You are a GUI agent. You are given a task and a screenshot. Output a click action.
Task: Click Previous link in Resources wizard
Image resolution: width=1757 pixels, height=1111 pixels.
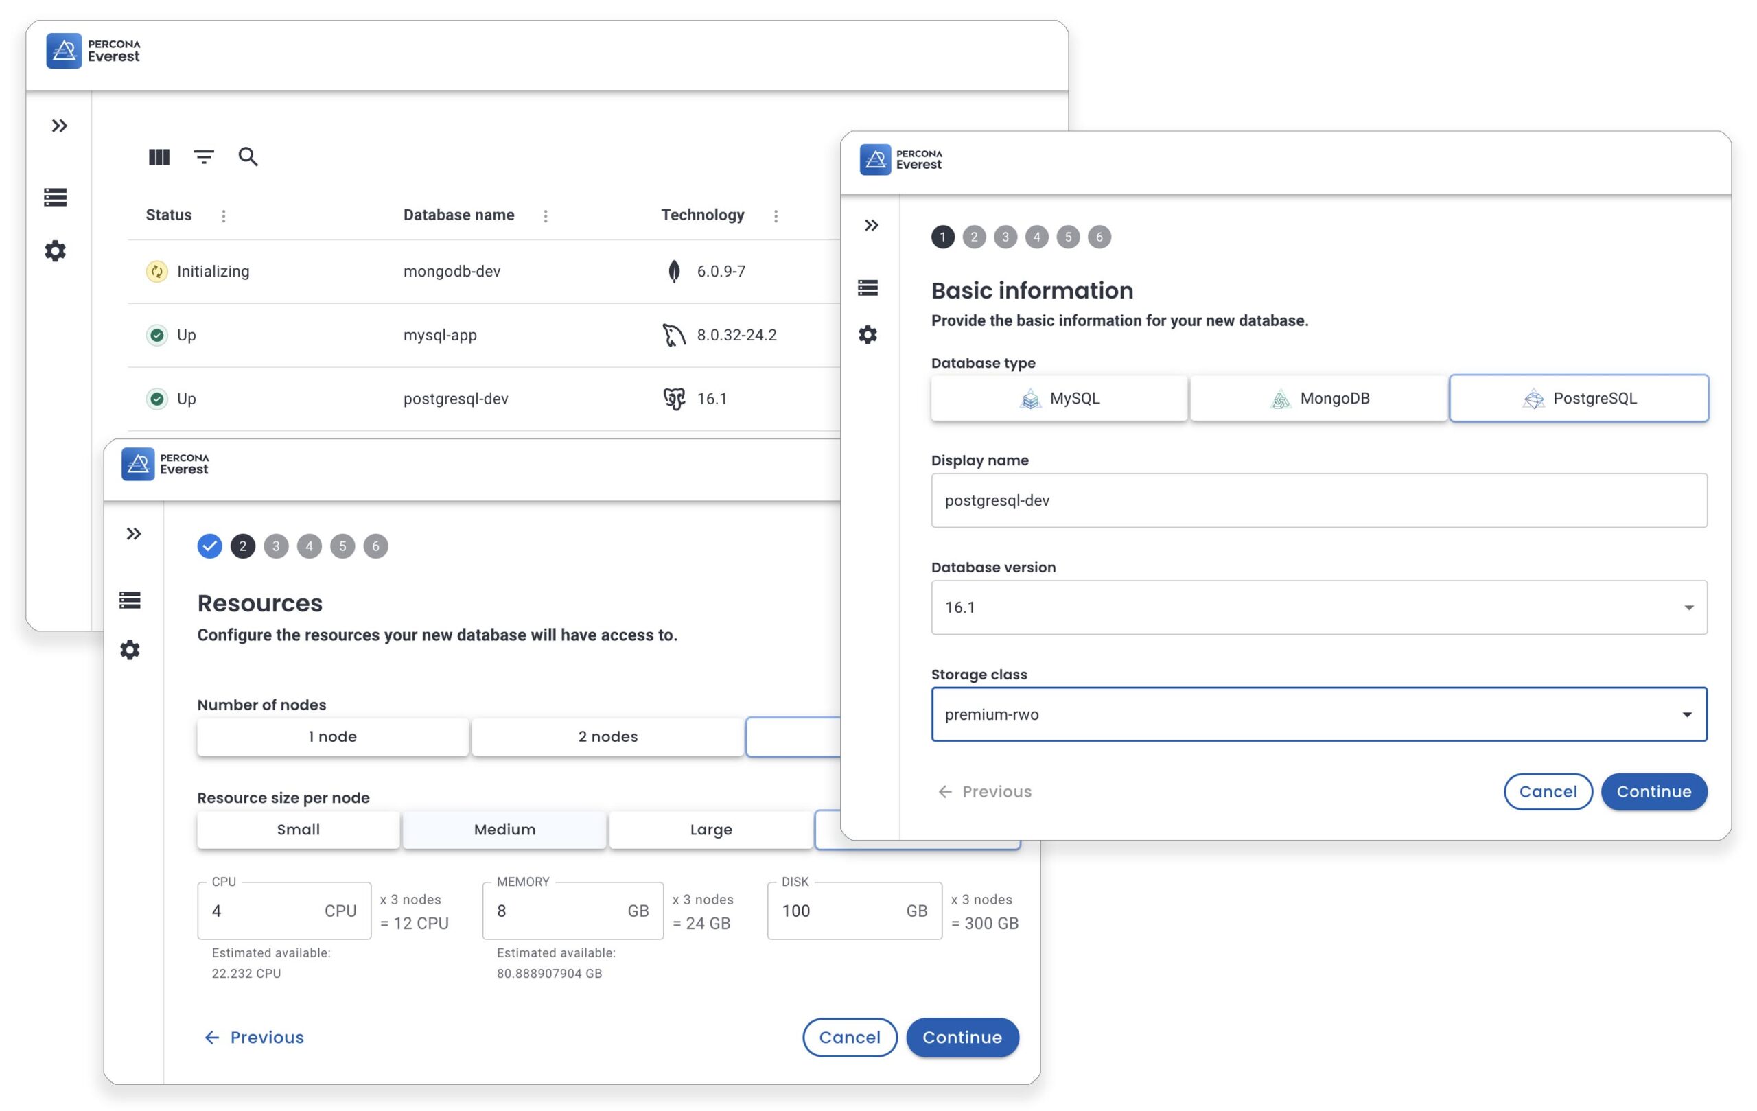254,1038
